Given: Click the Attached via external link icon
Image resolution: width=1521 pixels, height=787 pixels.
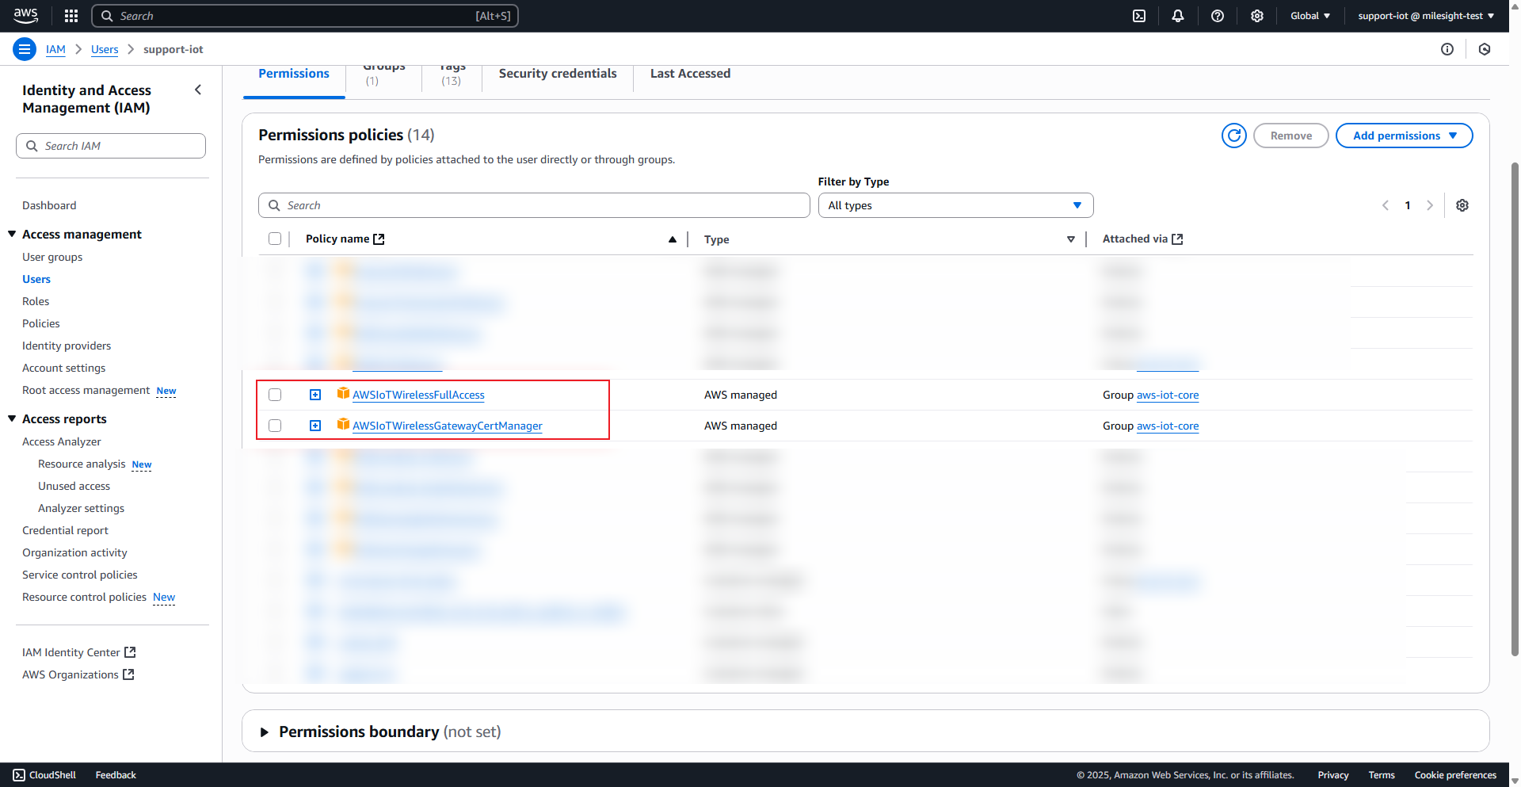Looking at the screenshot, I should [1177, 239].
